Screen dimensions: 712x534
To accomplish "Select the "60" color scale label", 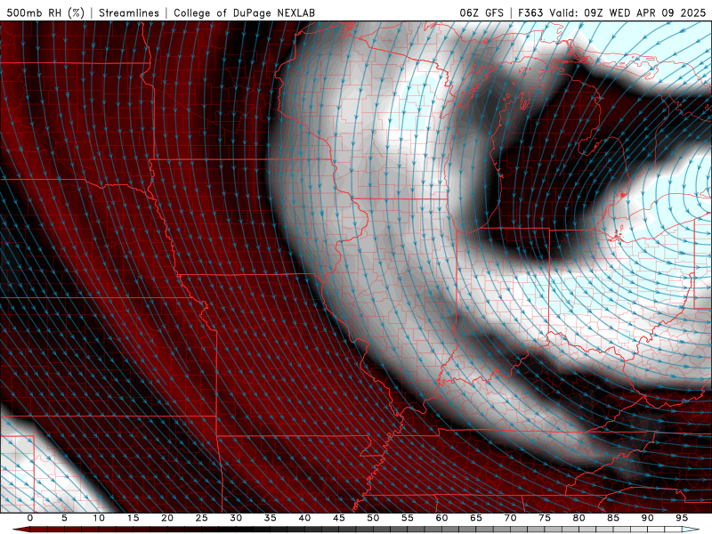I will click(441, 518).
